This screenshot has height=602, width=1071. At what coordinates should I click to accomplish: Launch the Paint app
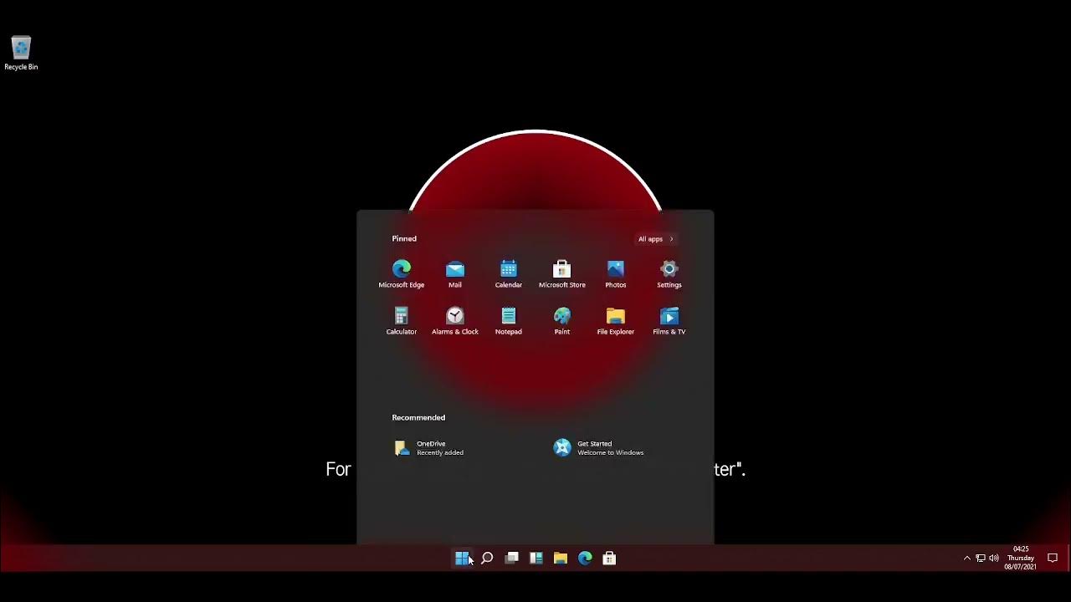click(x=562, y=321)
